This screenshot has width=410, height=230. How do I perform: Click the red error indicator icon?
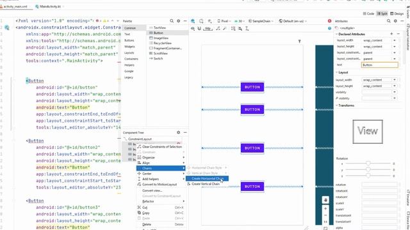tap(329, 21)
